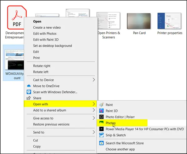Open with Power Media Player 14
The image size is (187, 154).
tap(141, 129)
